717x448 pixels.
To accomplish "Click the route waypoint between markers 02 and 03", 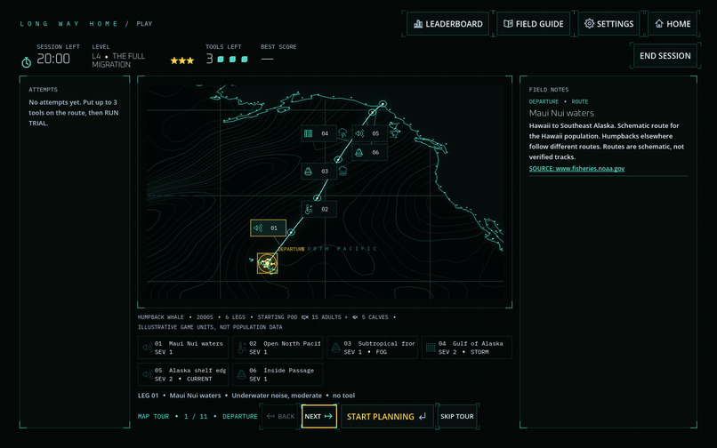I will tap(317, 197).
